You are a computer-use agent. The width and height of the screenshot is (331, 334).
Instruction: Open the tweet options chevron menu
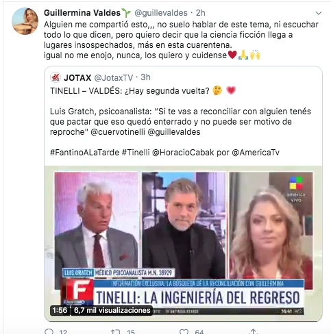click(x=319, y=13)
